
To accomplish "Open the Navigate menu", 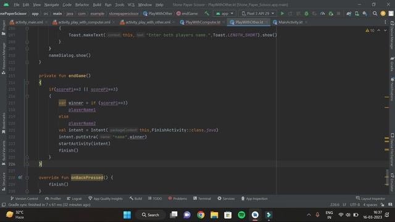I will coord(51,4).
